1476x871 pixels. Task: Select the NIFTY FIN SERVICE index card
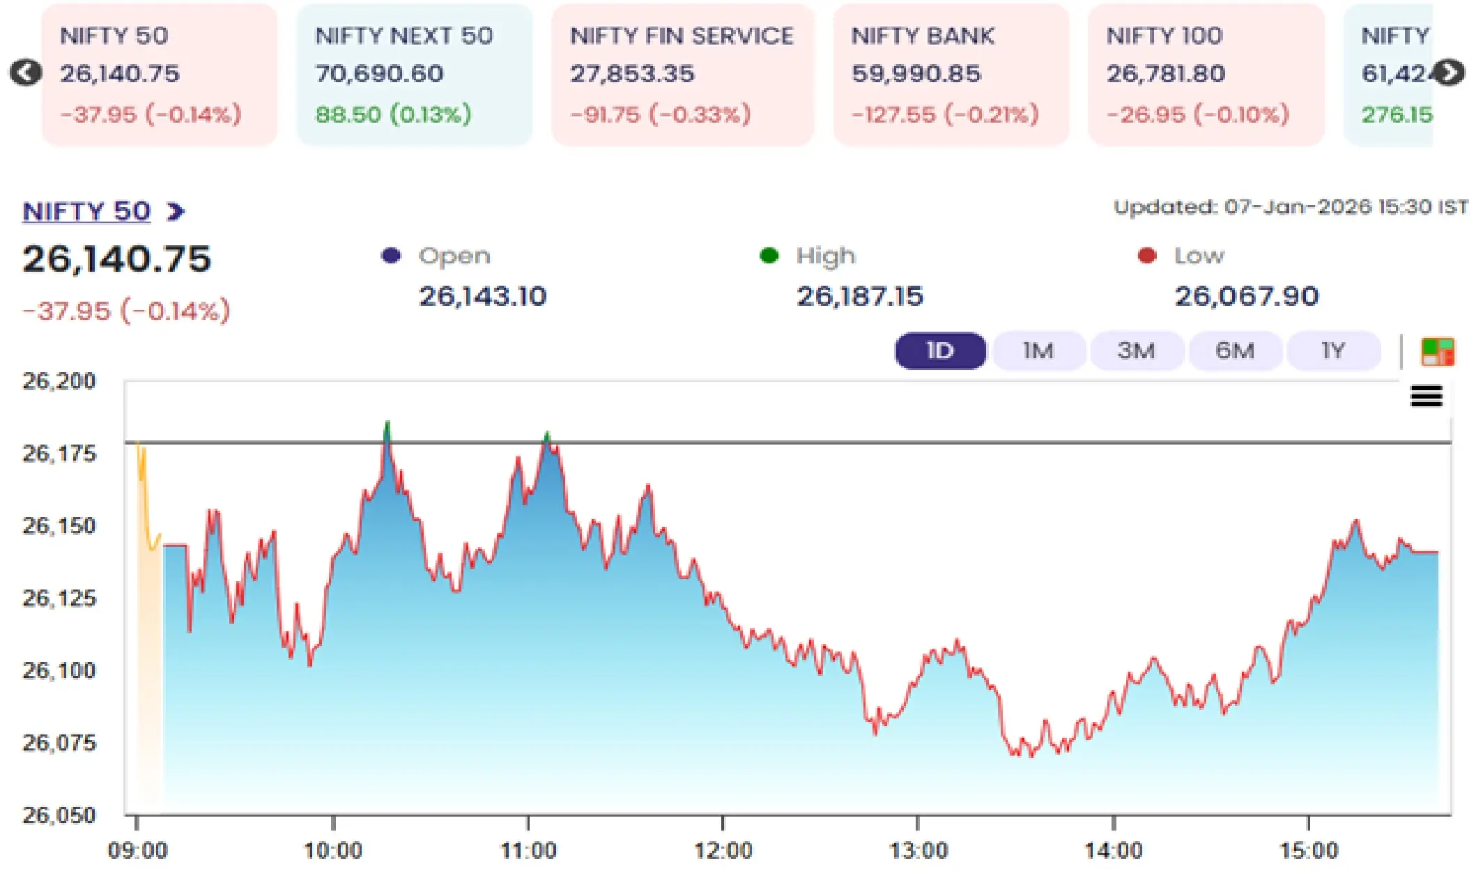point(682,75)
